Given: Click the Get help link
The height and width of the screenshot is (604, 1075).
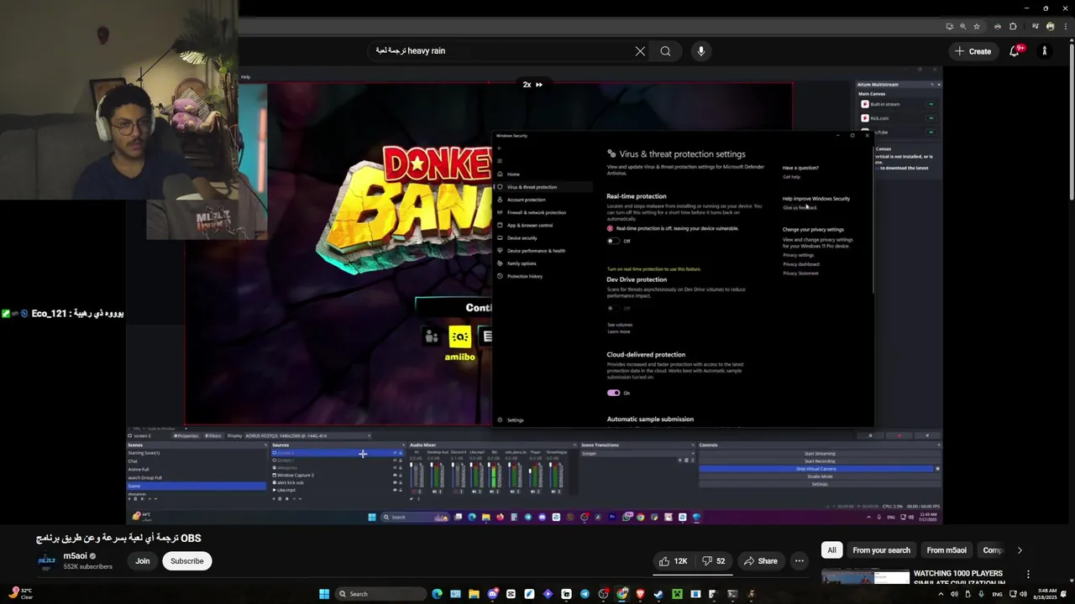Looking at the screenshot, I should [x=791, y=177].
